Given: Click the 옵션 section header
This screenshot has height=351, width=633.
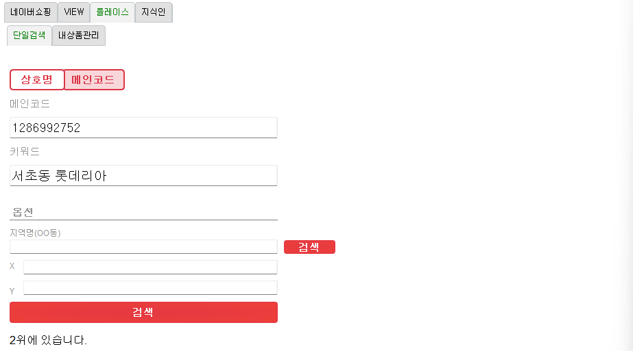Looking at the screenshot, I should tap(23, 212).
